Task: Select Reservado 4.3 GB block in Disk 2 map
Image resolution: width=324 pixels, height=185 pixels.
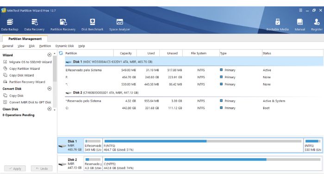Action: (93, 164)
